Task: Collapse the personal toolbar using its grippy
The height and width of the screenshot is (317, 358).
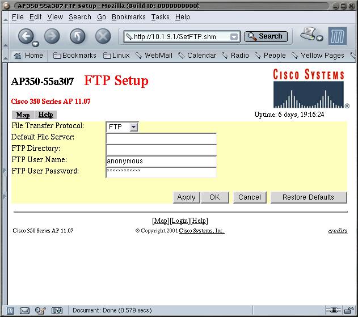Action: 6,56
